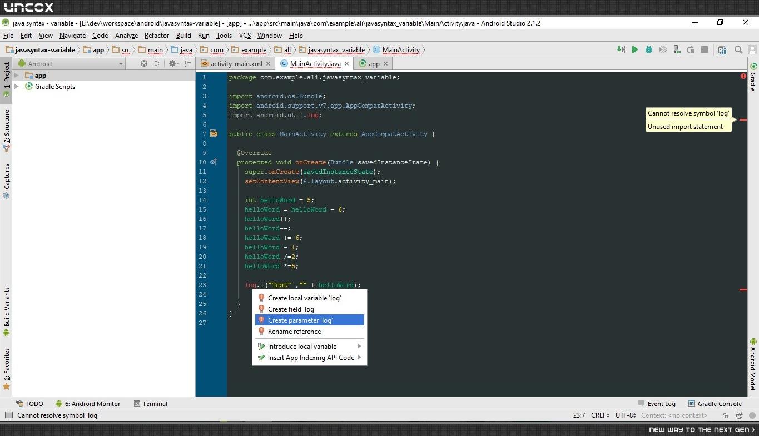Click red error indicator atop editor gutter
This screenshot has height=436, width=759.
point(743,76)
